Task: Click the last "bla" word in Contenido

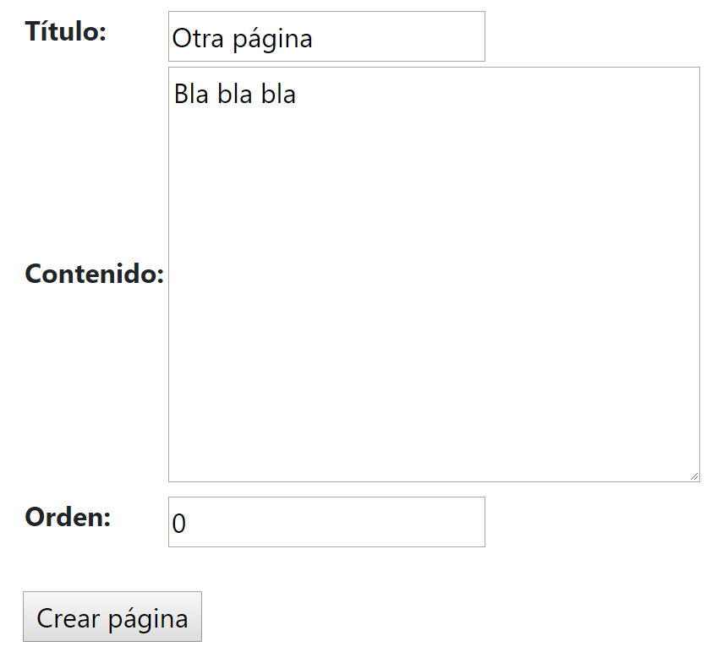Action: pyautogui.click(x=278, y=94)
